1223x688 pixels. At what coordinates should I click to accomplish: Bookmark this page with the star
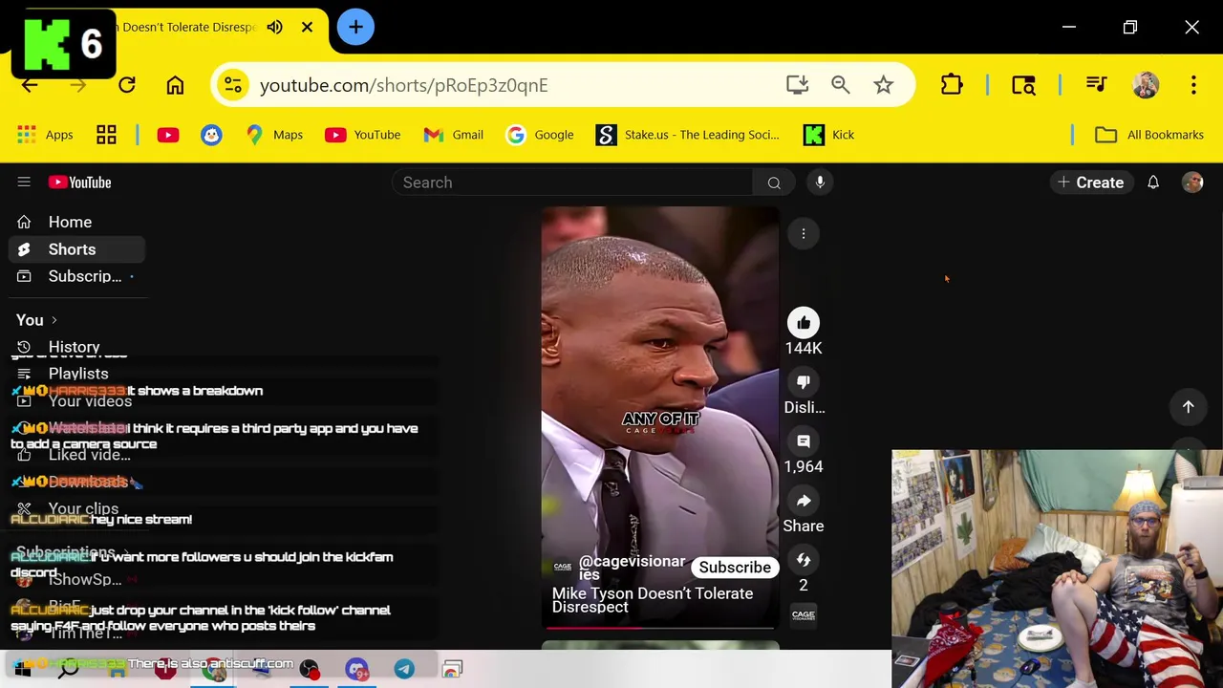click(884, 85)
